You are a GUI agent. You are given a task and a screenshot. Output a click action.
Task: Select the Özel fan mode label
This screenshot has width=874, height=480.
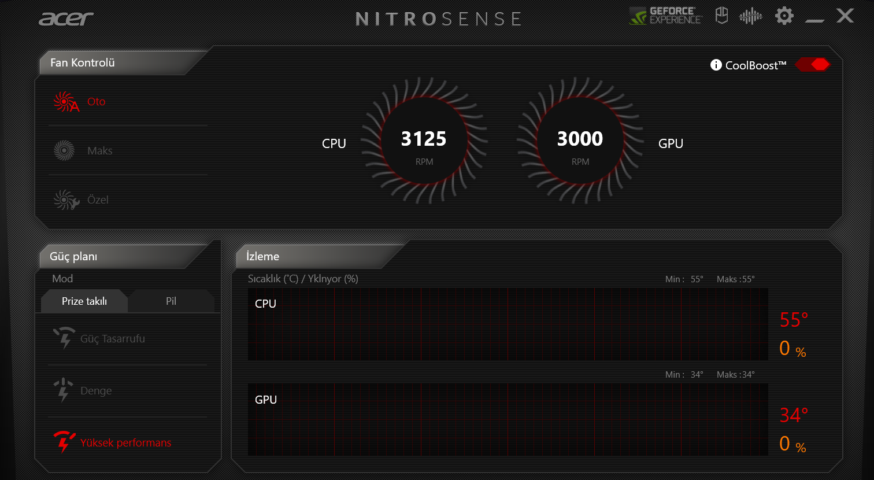[x=98, y=200]
